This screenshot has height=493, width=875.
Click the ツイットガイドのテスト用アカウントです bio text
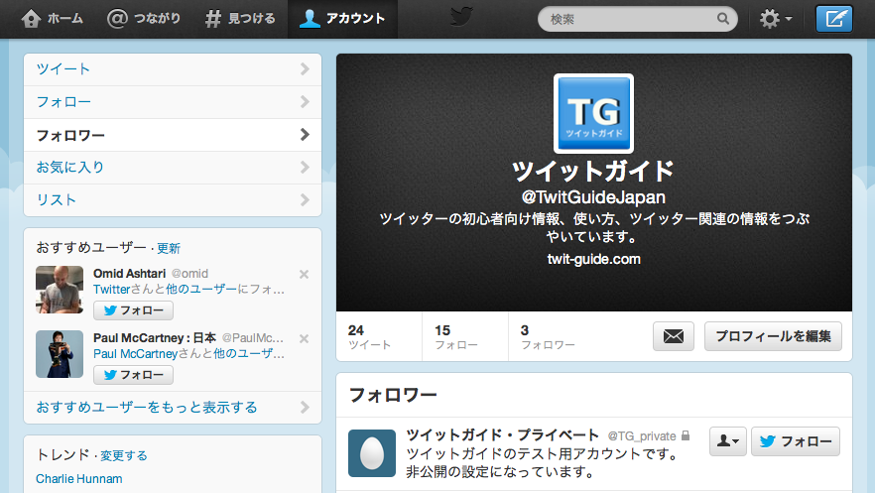[x=543, y=454]
